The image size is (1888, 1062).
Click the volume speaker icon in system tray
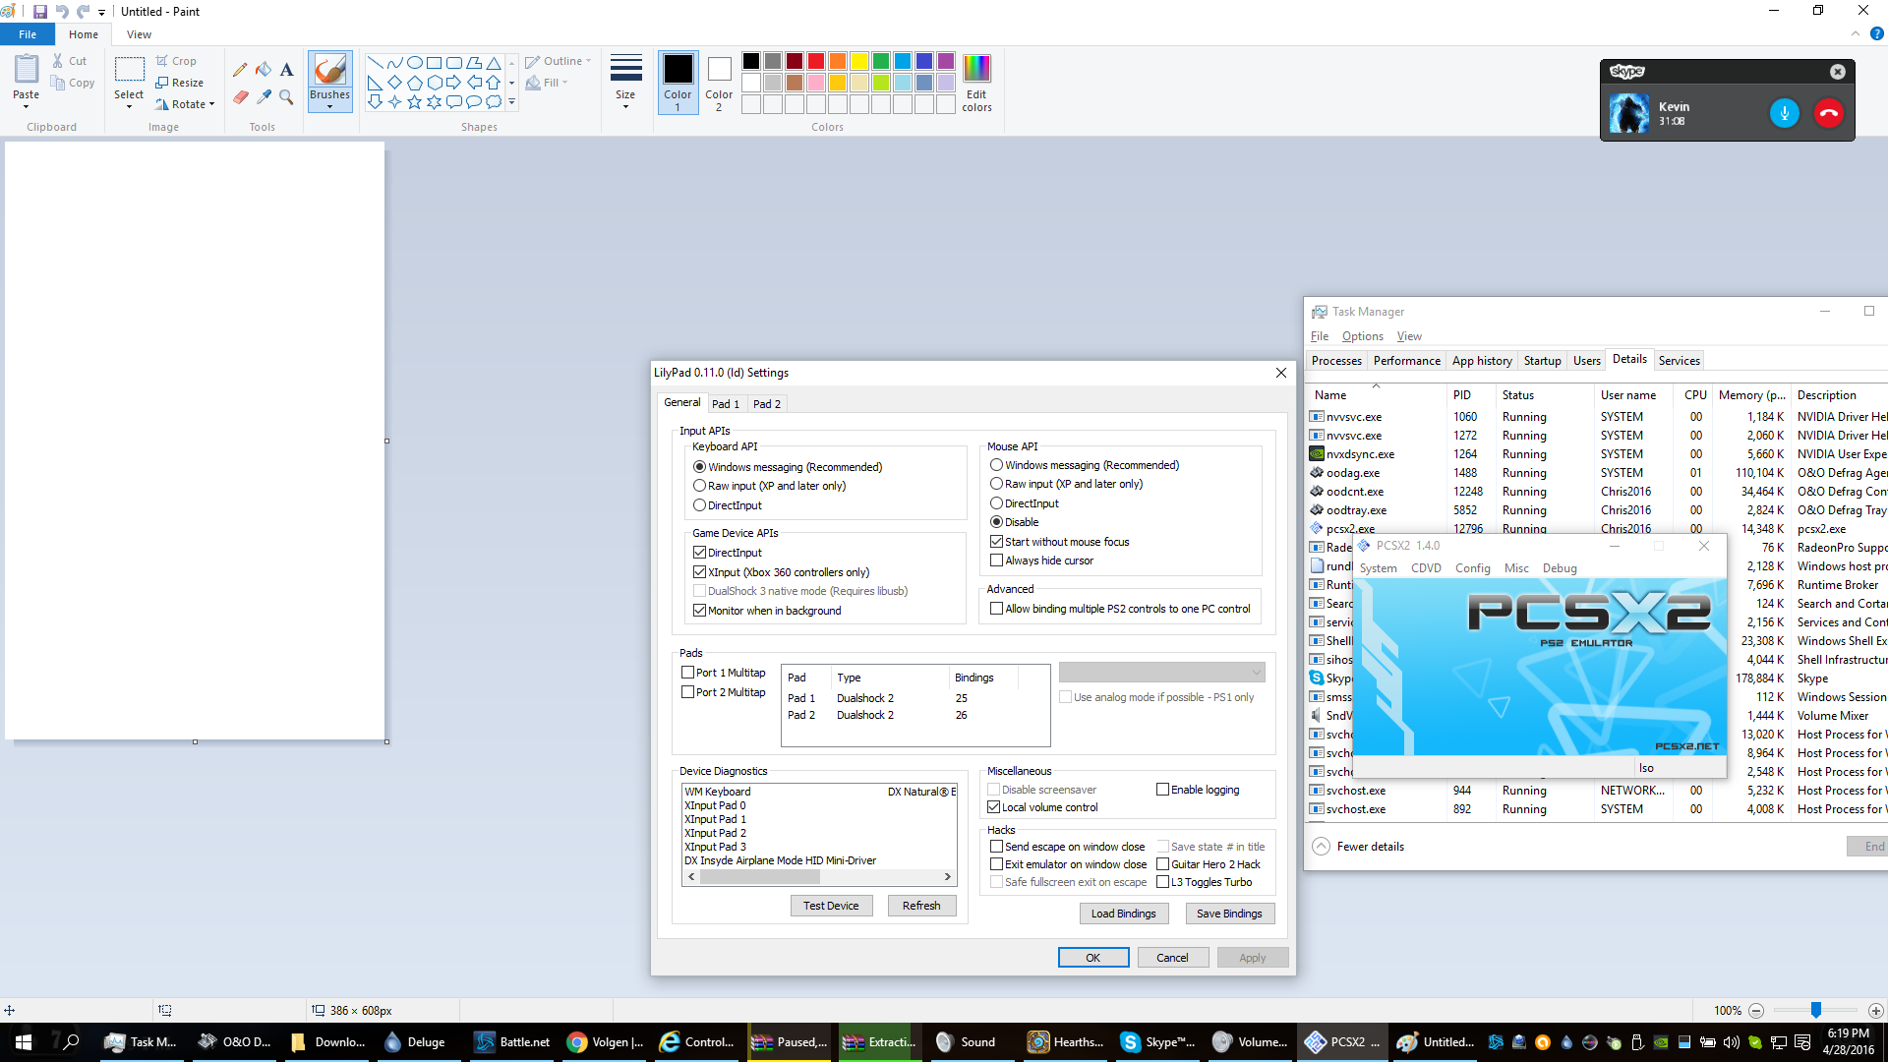(x=1731, y=1042)
